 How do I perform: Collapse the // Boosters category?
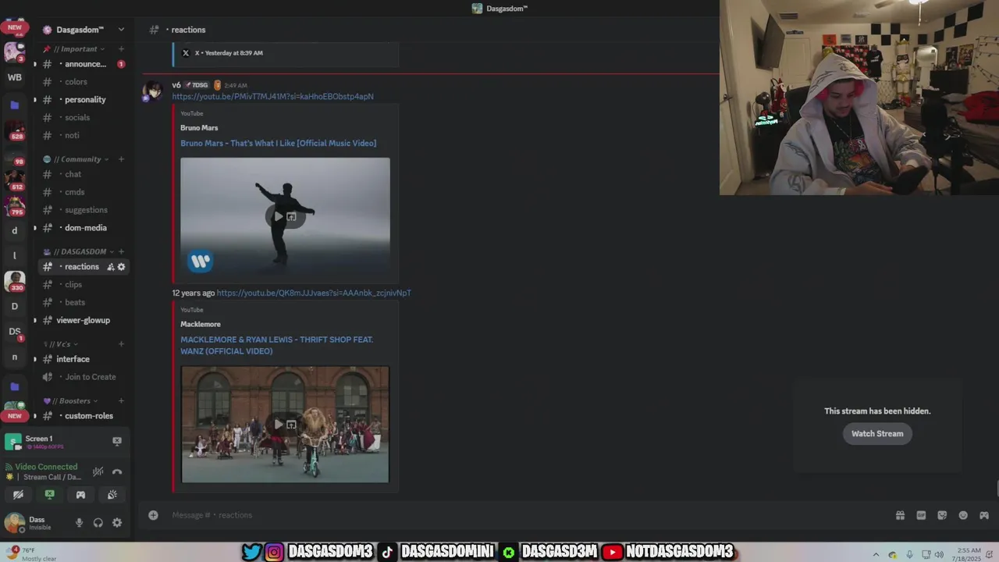click(x=70, y=401)
